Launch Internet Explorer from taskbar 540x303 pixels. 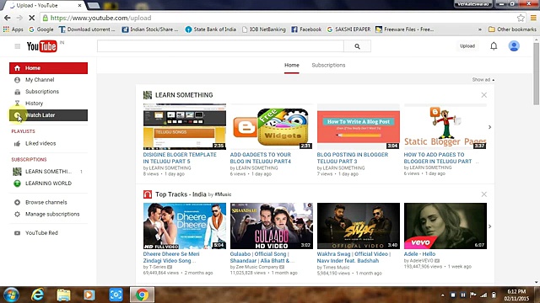(x=37, y=295)
